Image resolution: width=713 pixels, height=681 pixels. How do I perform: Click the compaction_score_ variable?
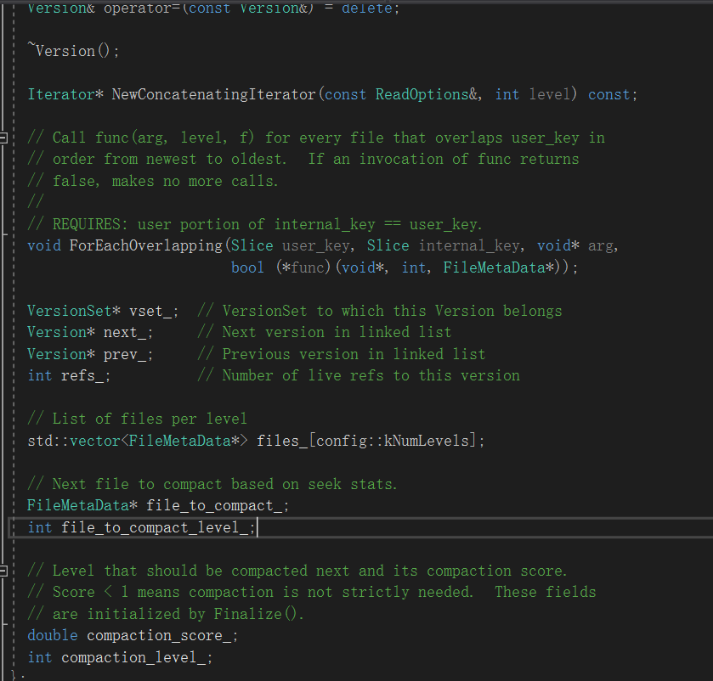tap(161, 635)
